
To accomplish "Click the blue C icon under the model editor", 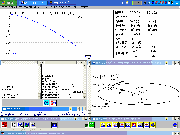I will pos(46,103).
